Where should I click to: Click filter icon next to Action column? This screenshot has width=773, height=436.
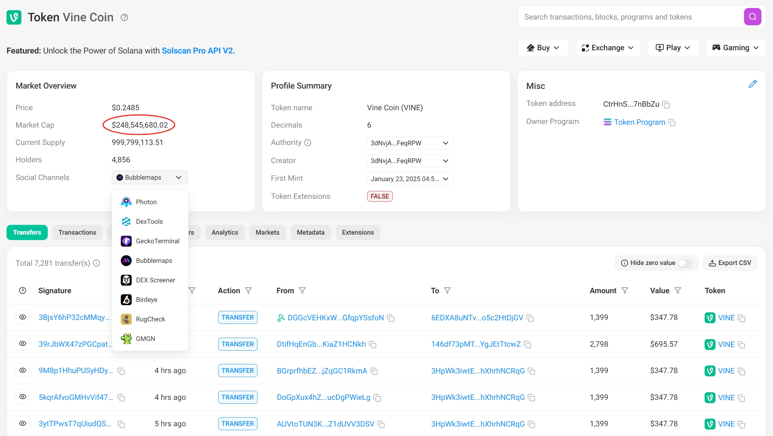(x=248, y=291)
